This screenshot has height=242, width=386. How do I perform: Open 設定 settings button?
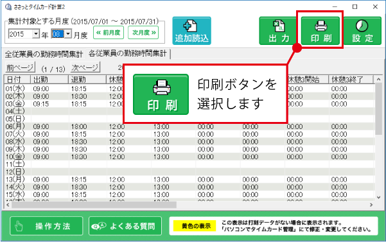tap(362, 31)
